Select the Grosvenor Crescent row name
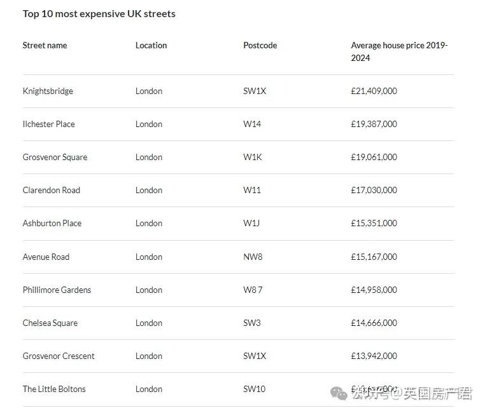The height and width of the screenshot is (413, 485). point(59,356)
